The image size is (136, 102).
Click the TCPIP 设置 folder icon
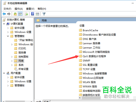click(x=80, y=69)
